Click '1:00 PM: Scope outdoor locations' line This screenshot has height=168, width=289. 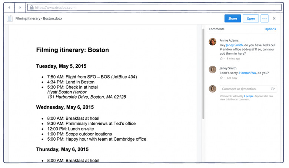click(79, 134)
